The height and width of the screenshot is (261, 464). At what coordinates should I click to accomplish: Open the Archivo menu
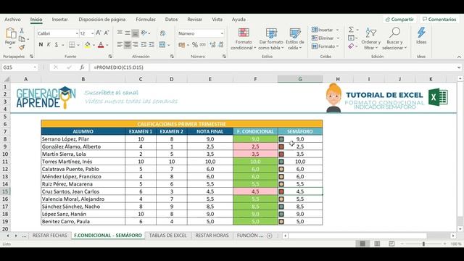[x=12, y=20]
